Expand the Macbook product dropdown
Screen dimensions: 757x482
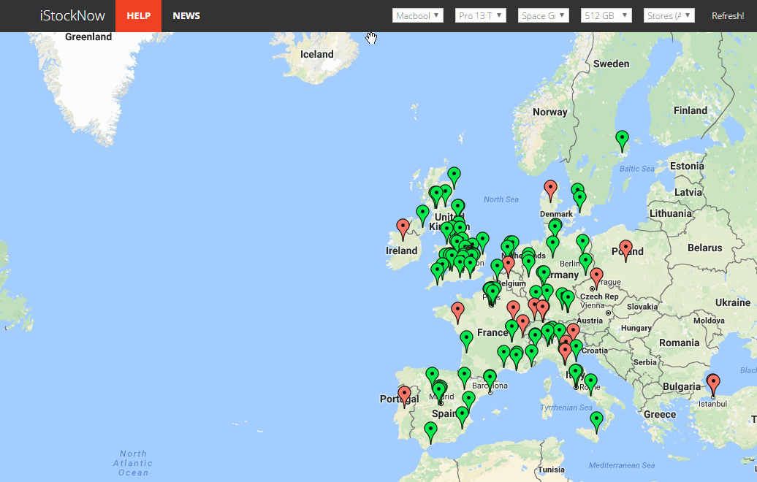418,15
